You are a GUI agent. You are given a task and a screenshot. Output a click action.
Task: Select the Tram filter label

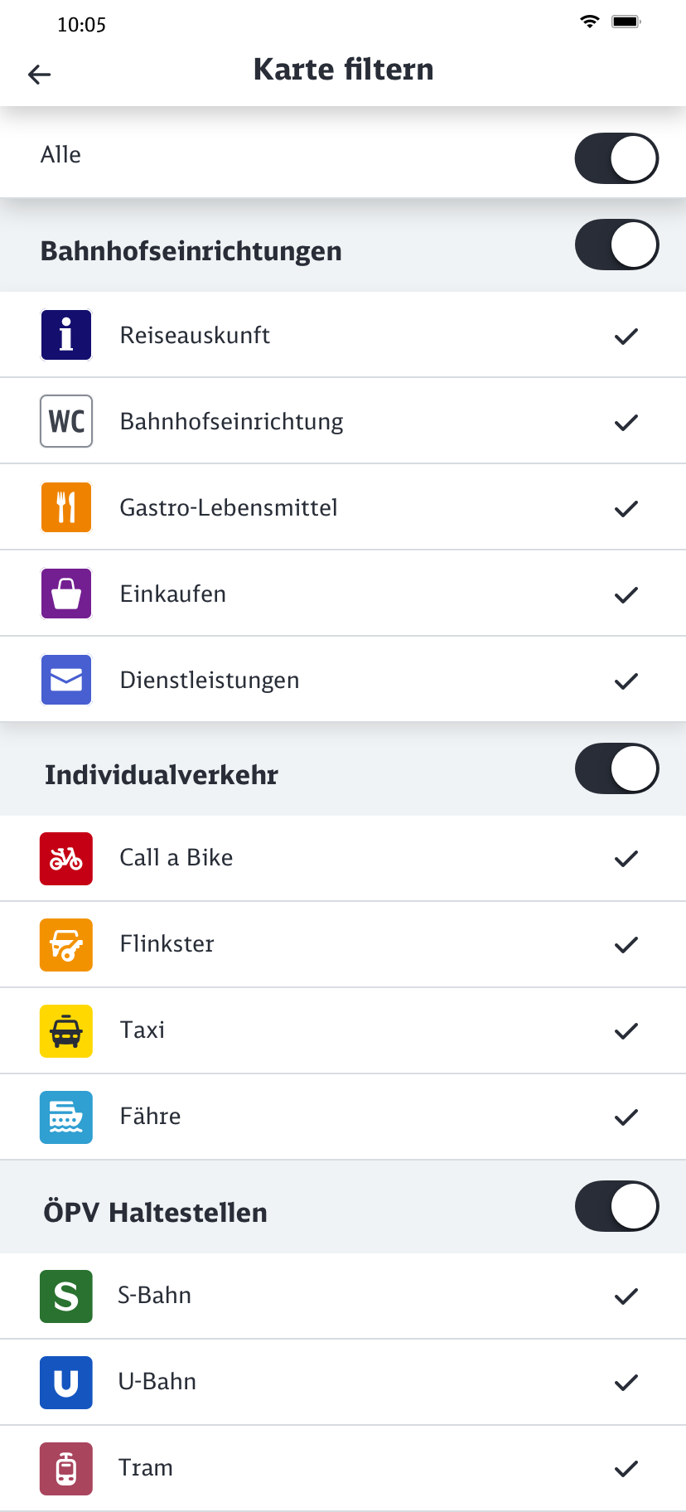[146, 1468]
